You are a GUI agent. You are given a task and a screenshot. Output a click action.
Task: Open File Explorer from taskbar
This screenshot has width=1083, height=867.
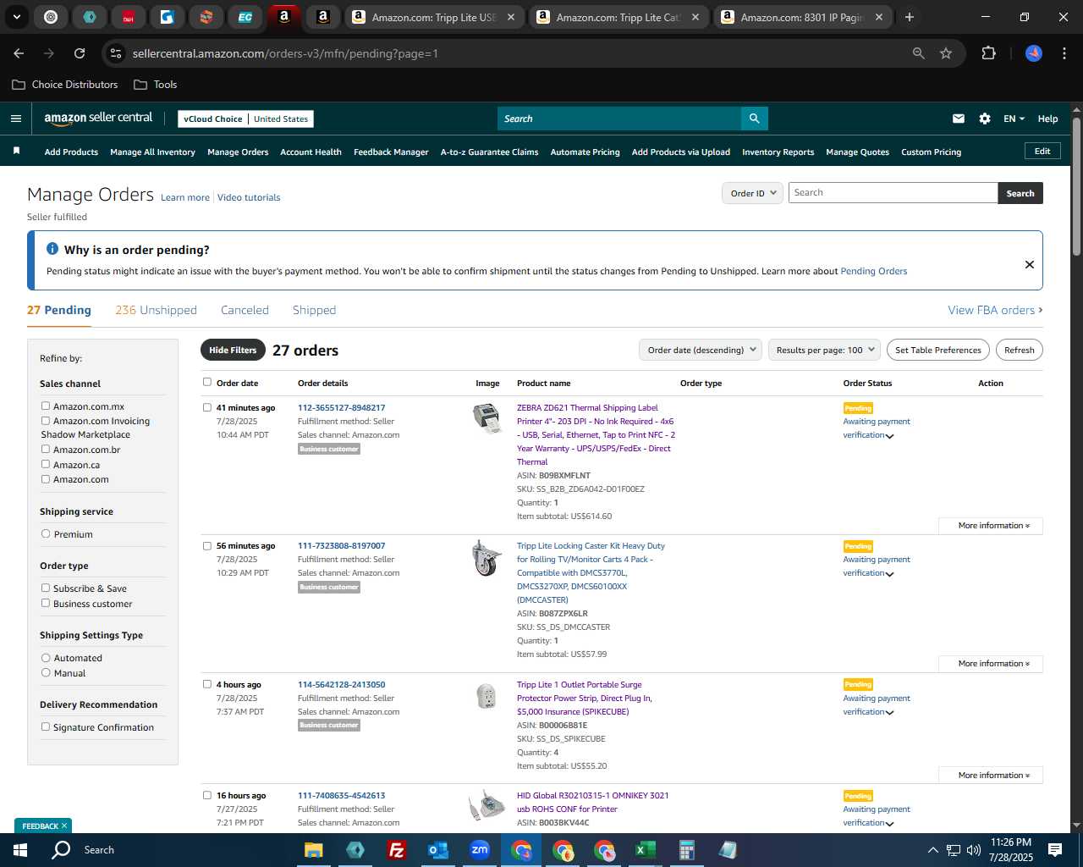click(314, 850)
